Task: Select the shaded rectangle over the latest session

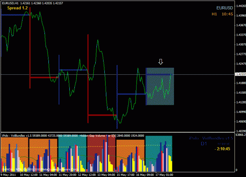Action: pos(160,86)
